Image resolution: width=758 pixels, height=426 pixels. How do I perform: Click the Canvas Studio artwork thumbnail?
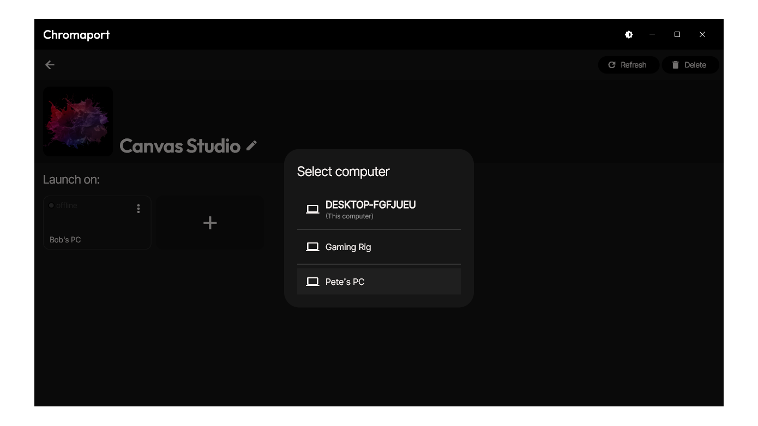(x=78, y=121)
